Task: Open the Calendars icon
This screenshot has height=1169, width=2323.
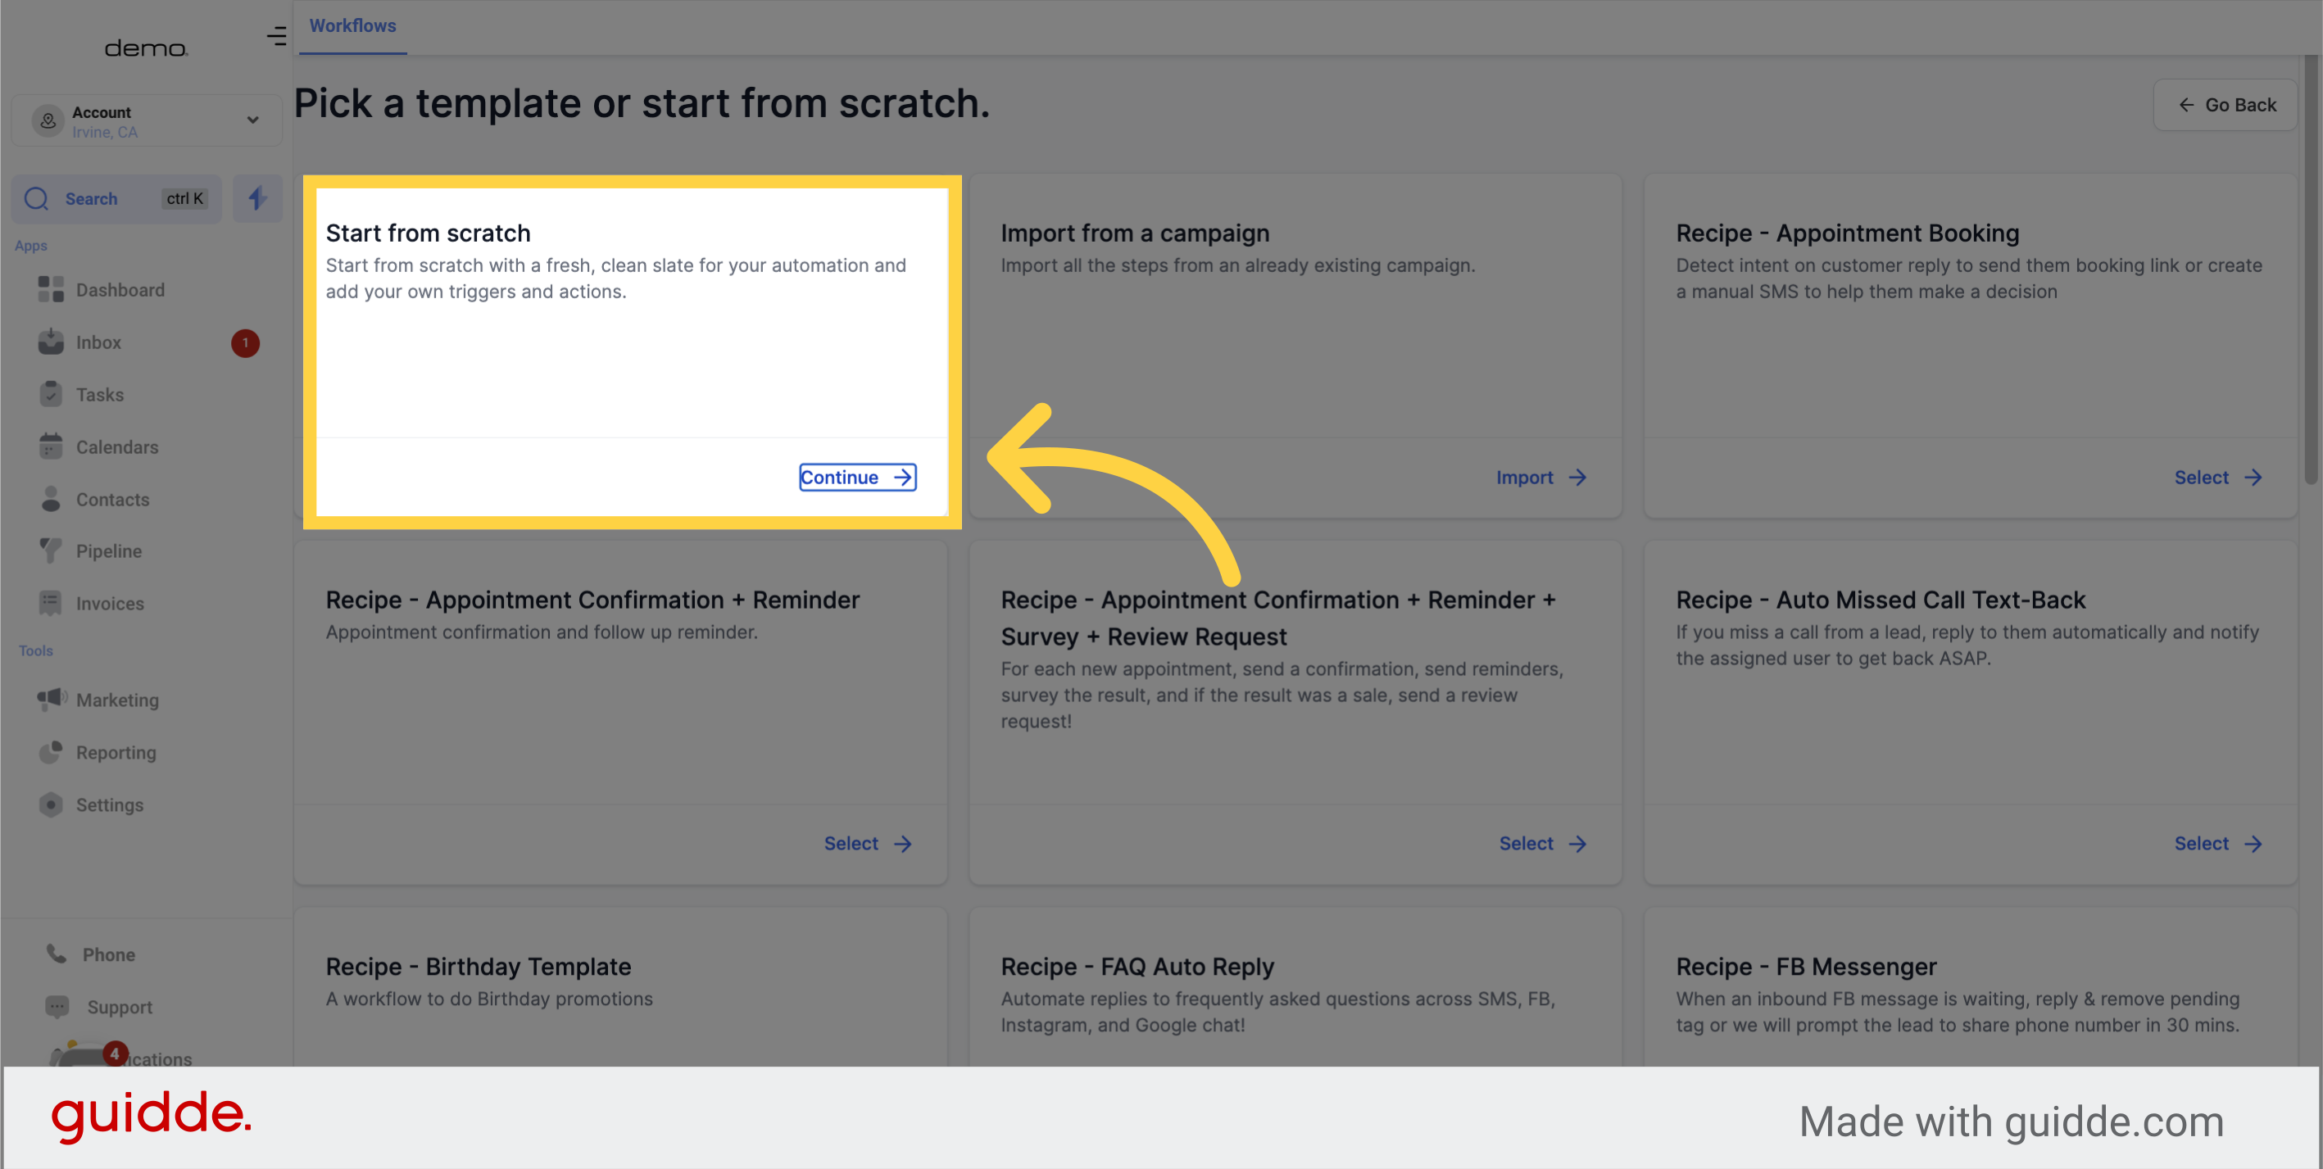Action: 51,446
